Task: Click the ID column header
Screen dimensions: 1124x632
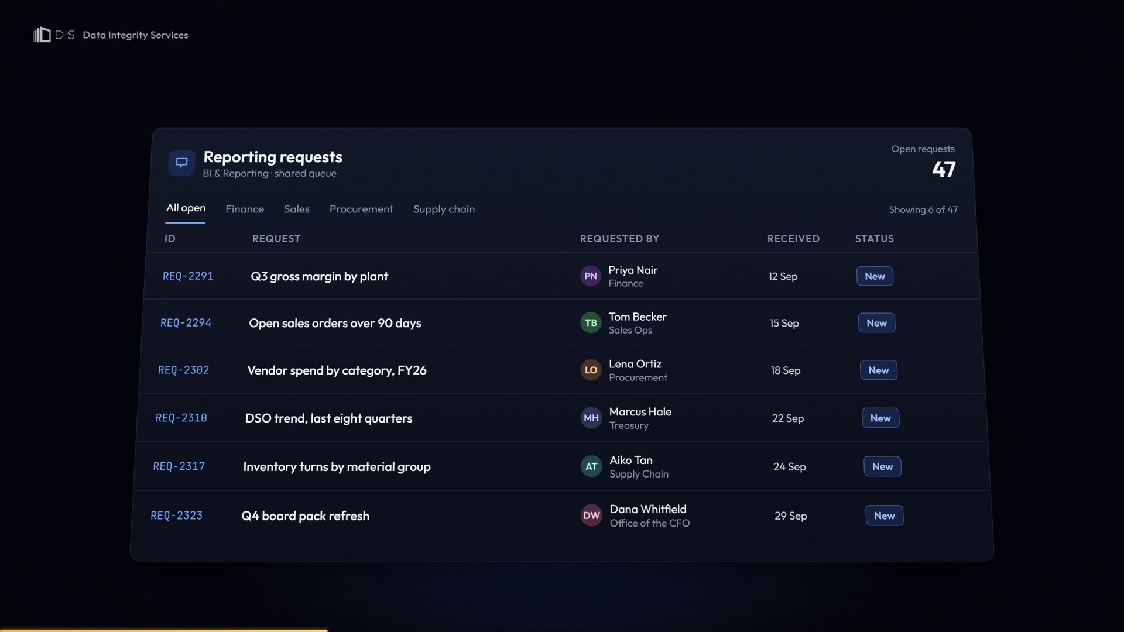Action: [x=170, y=239]
